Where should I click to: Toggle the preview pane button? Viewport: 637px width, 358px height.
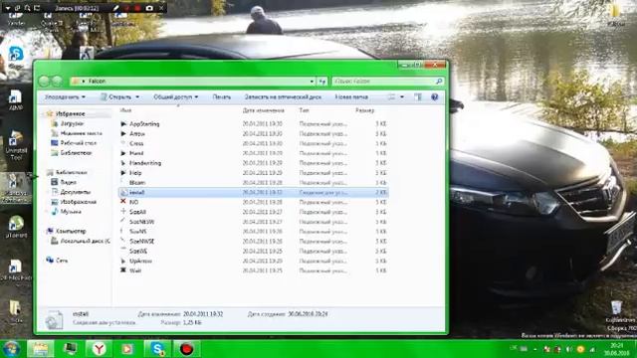418,97
